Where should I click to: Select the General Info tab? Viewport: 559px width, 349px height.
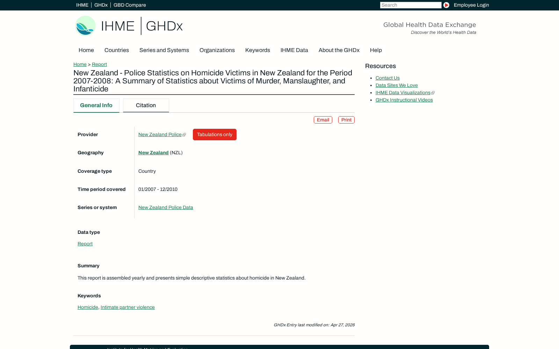pyautogui.click(x=96, y=105)
